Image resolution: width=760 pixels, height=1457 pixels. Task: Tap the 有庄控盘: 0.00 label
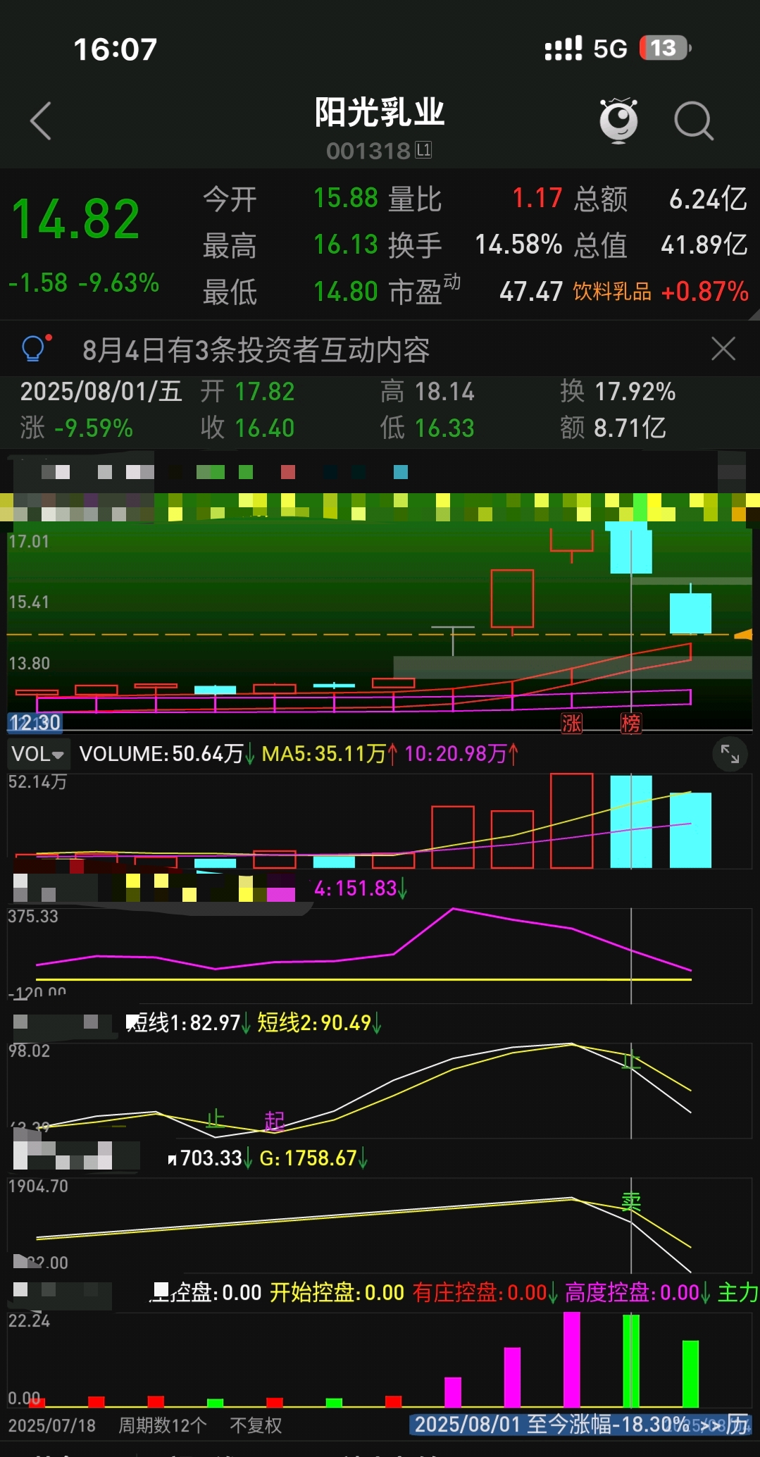tap(485, 1292)
